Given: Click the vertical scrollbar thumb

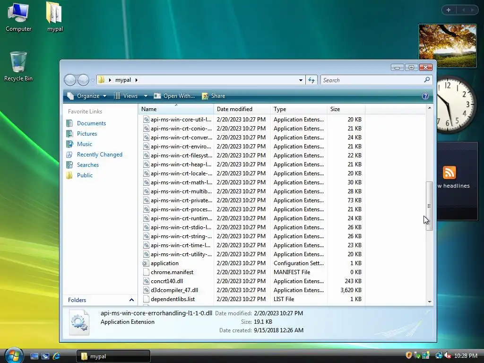Looking at the screenshot, I should pos(429,206).
